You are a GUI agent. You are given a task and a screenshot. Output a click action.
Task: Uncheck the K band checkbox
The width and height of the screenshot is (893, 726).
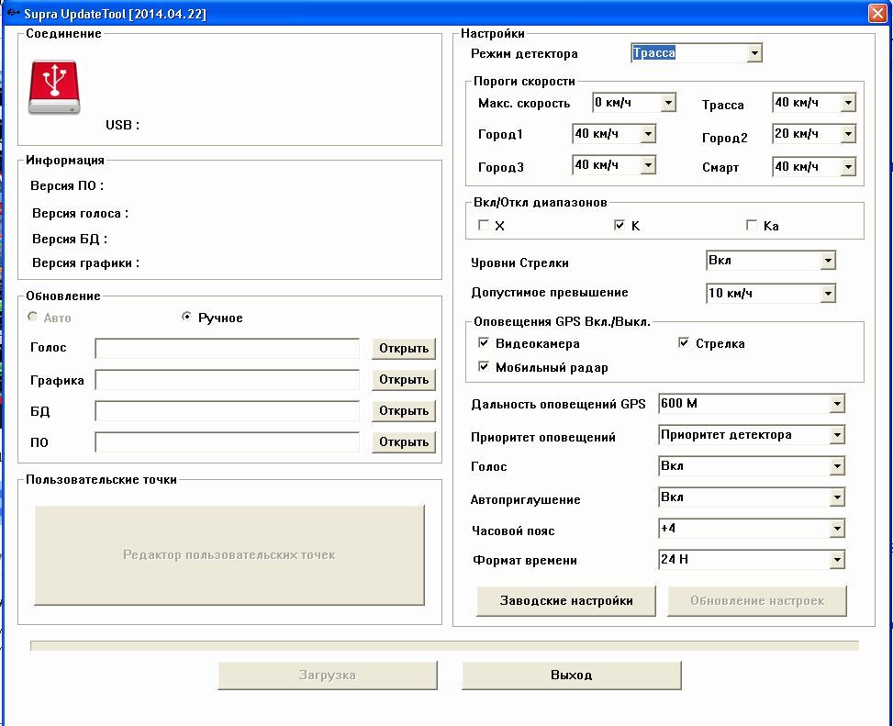(x=620, y=225)
